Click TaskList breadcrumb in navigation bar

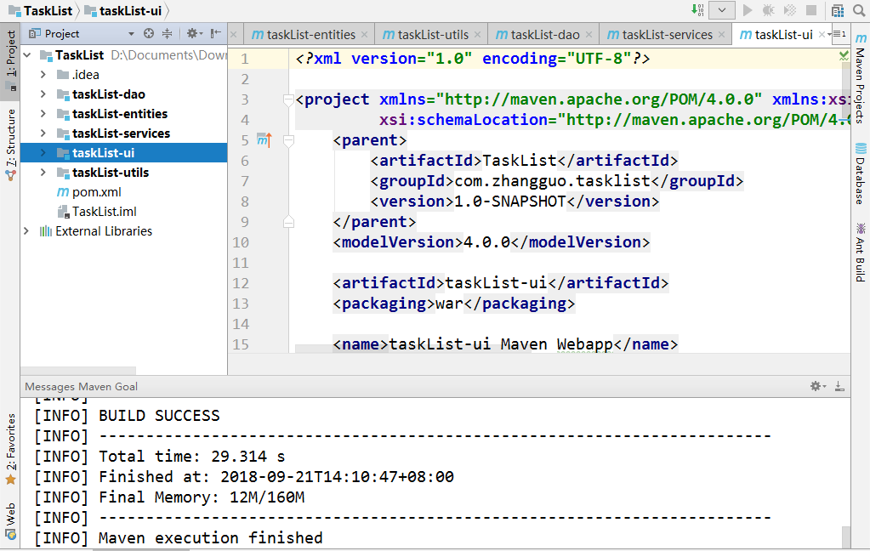pyautogui.click(x=41, y=10)
